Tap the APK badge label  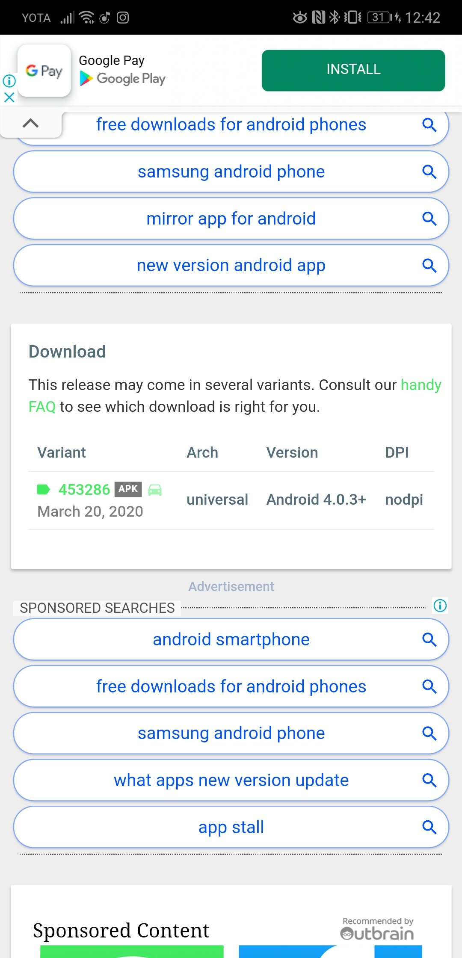pos(128,489)
